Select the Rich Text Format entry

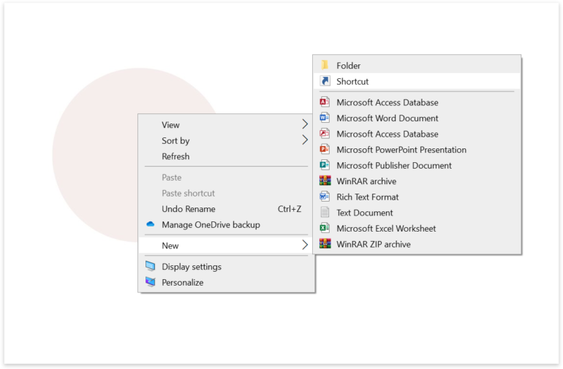pyautogui.click(x=367, y=197)
